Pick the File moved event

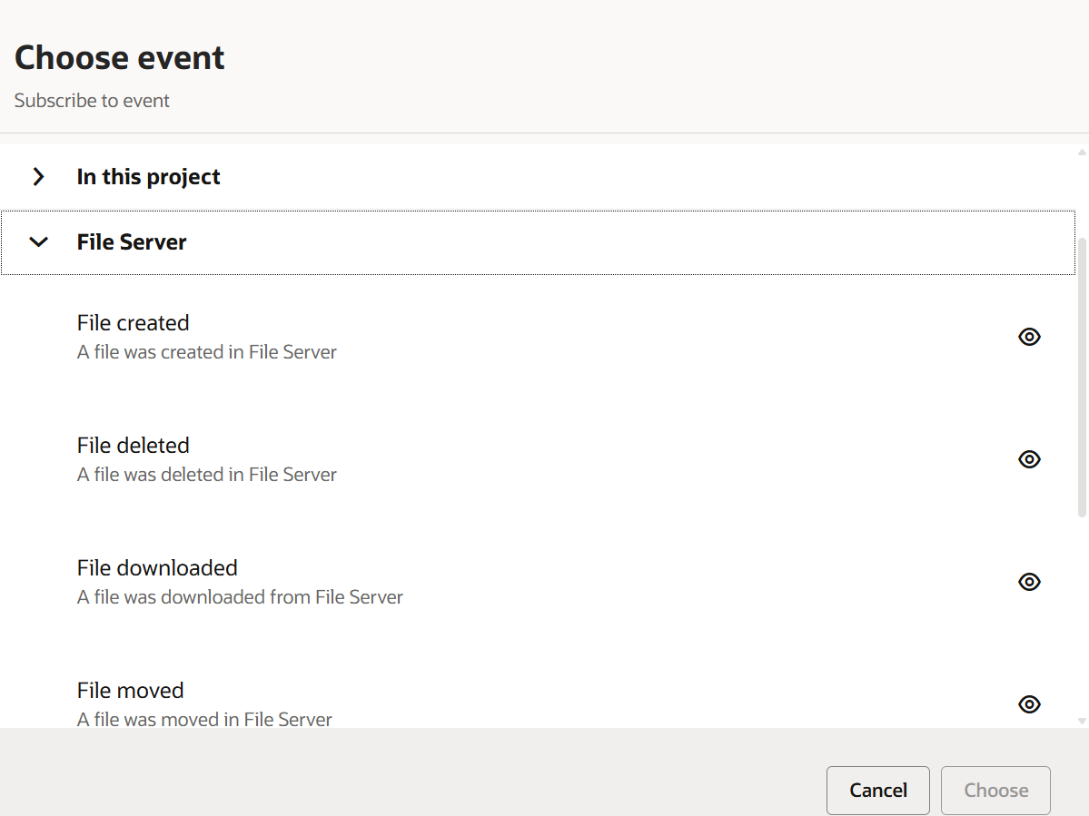(131, 691)
